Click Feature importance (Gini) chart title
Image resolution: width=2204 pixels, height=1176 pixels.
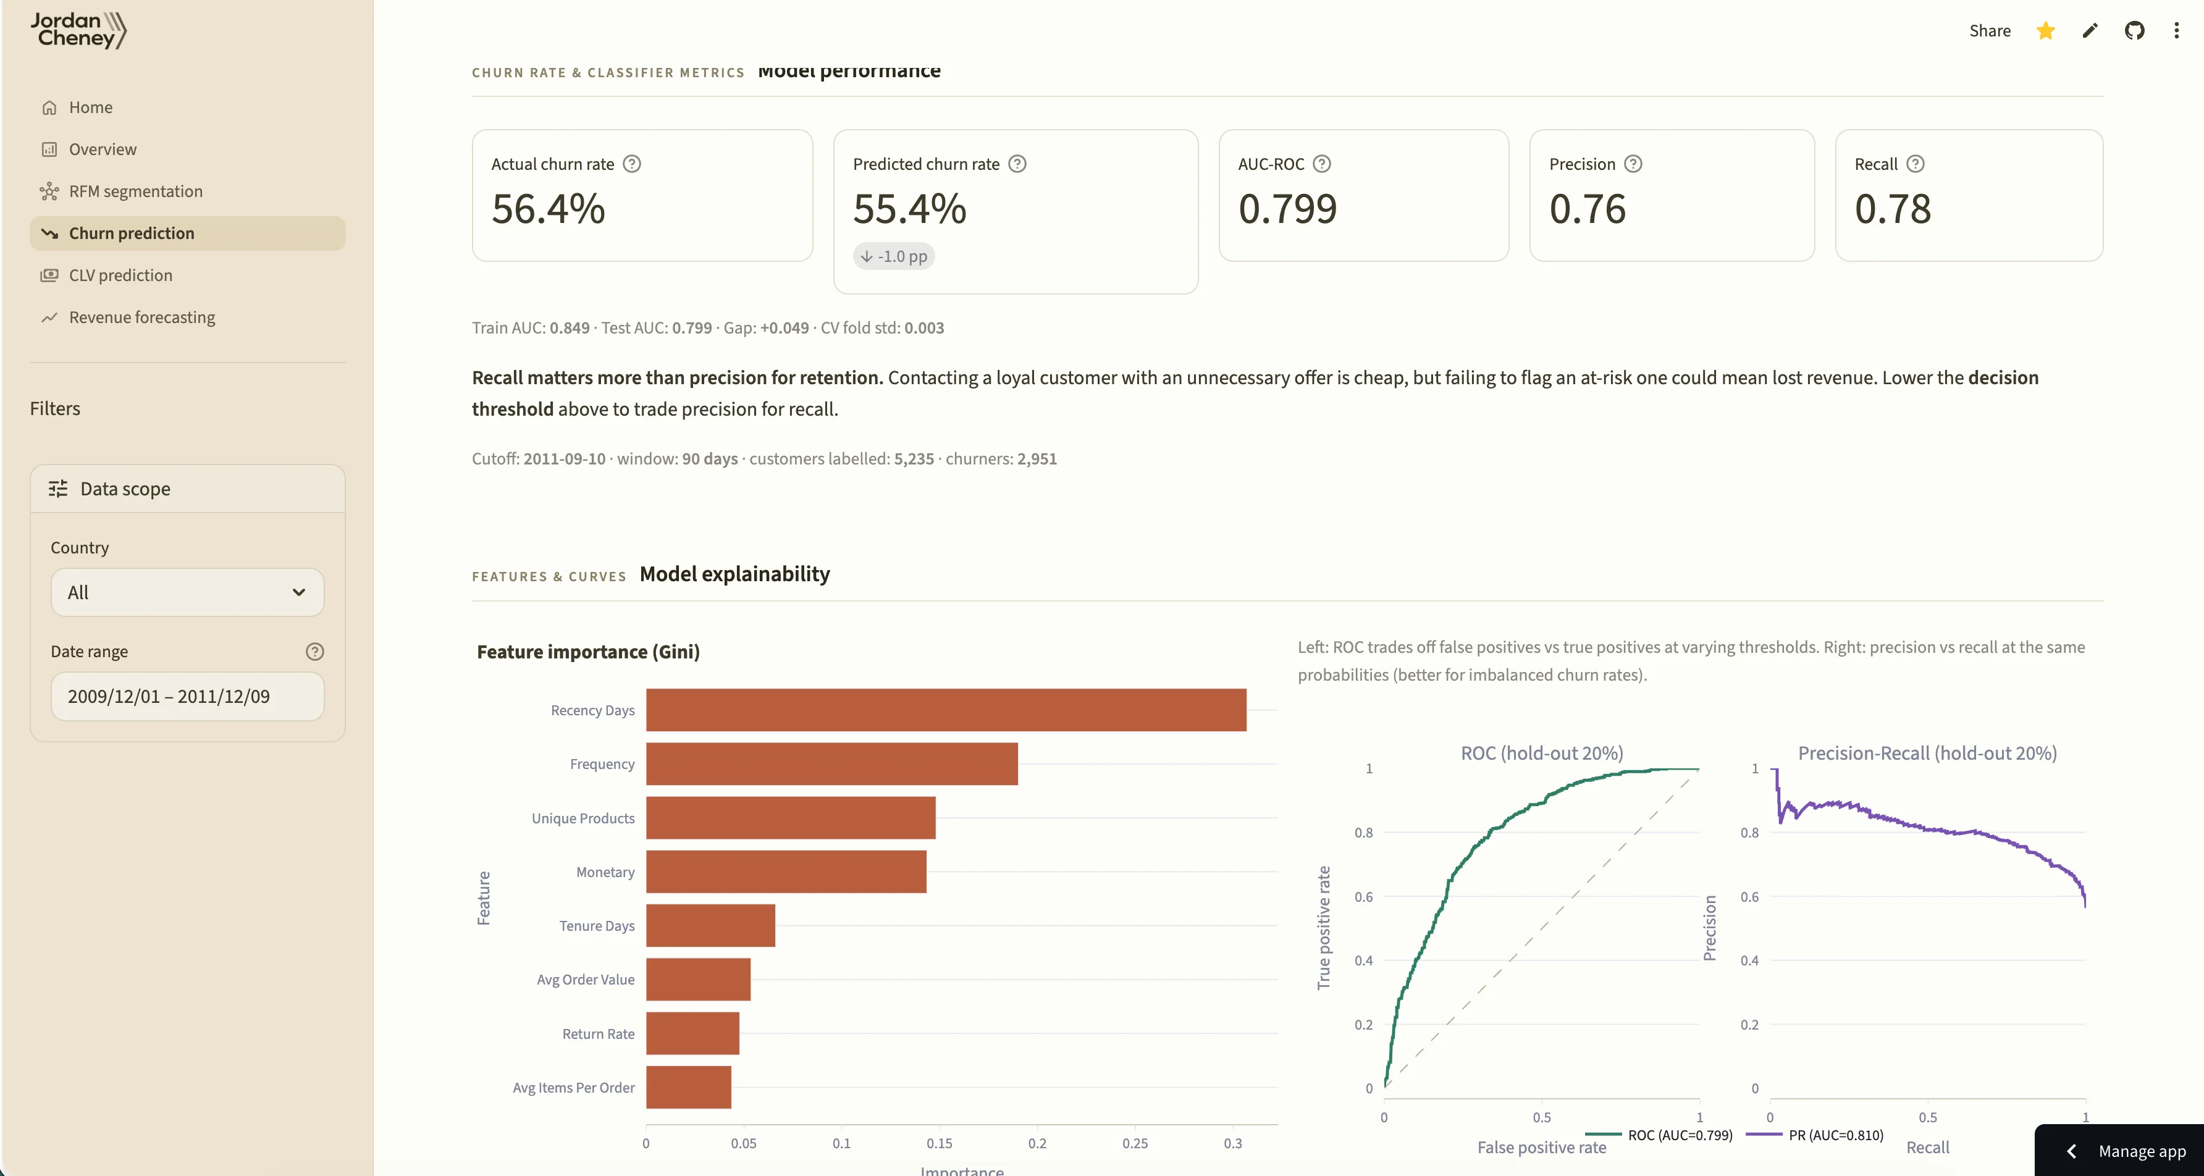pos(588,653)
